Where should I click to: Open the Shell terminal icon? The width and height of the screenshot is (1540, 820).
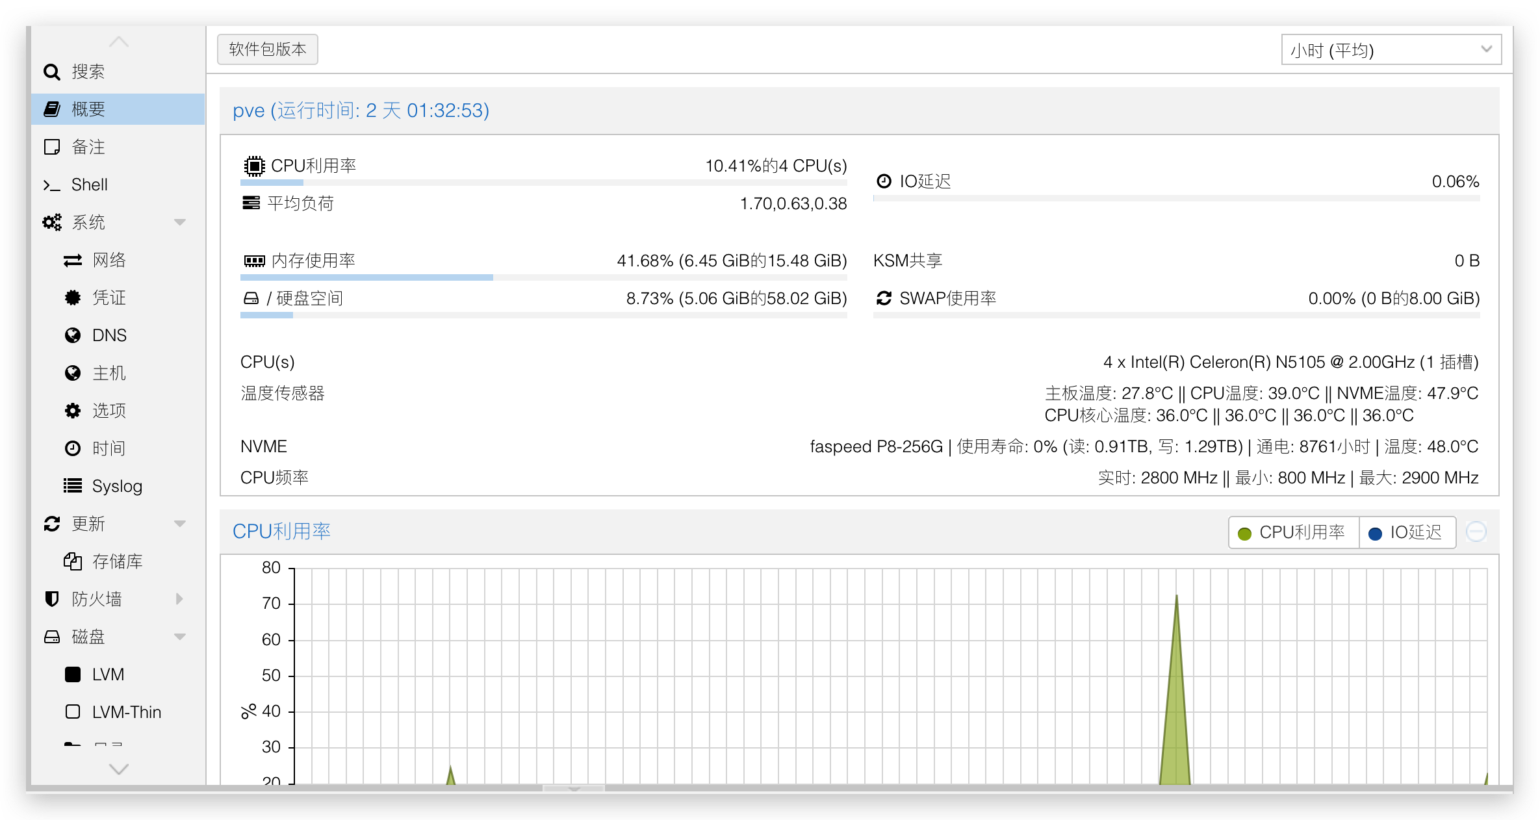pos(52,185)
